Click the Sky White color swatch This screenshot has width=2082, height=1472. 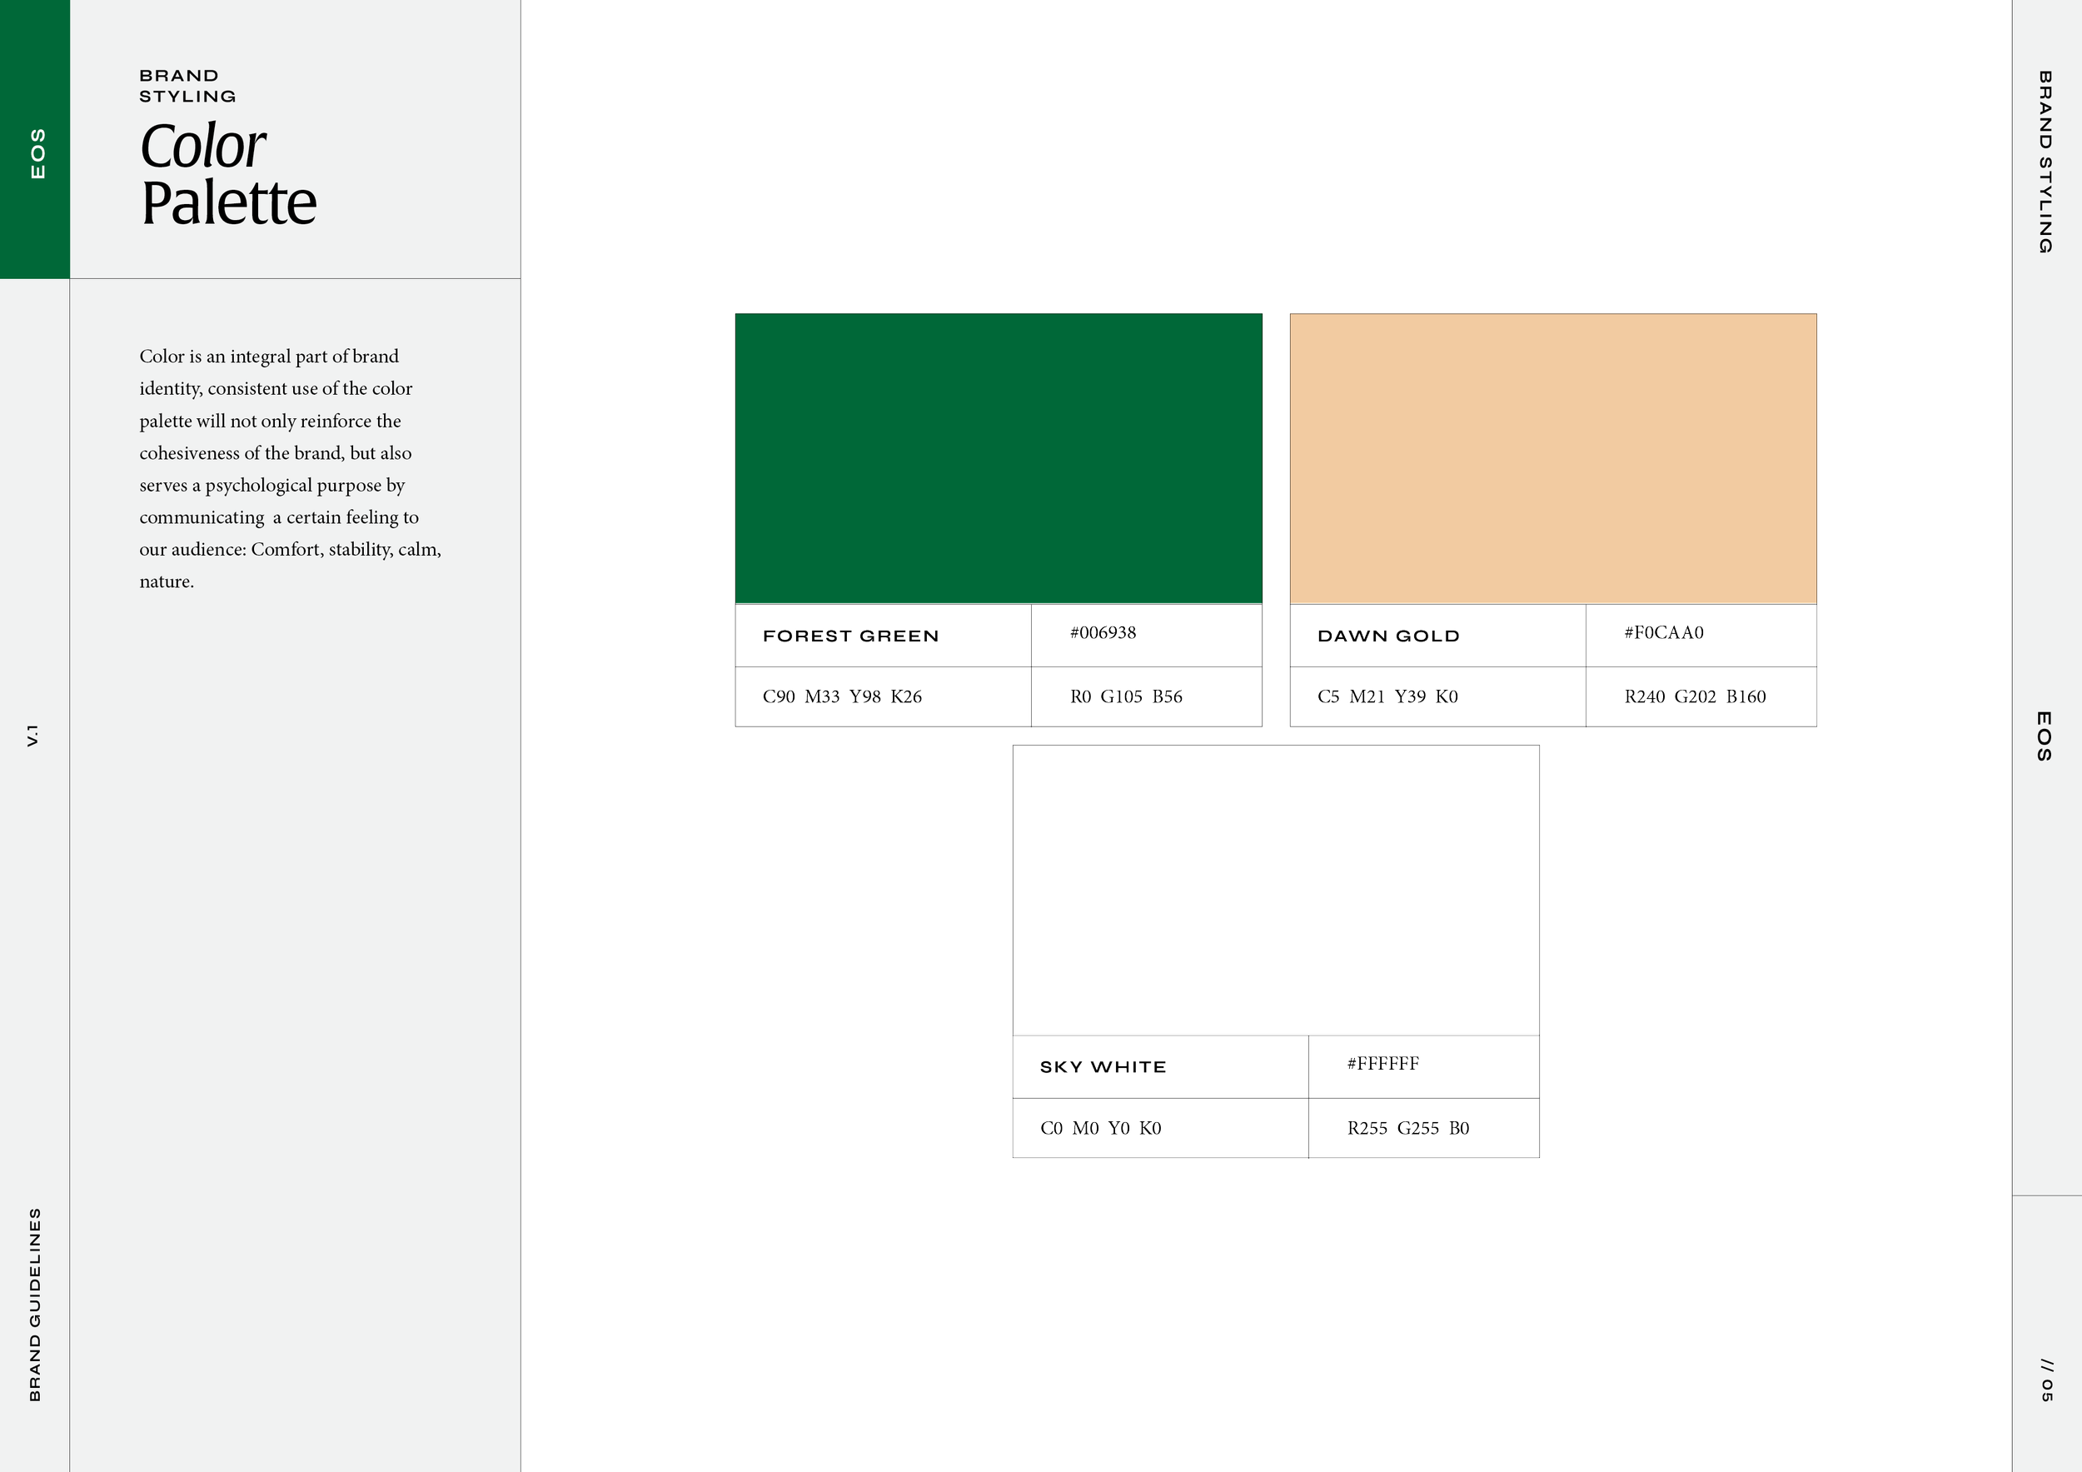(x=1276, y=889)
